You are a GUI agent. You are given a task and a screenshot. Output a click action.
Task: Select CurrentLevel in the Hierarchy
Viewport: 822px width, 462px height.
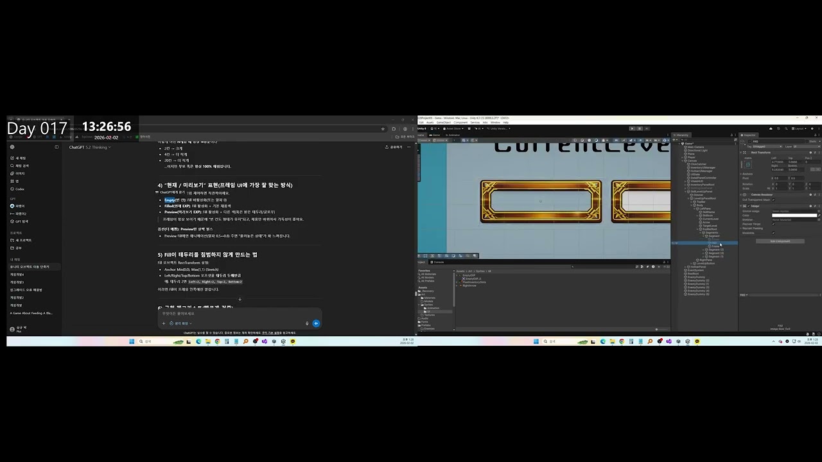(709, 219)
